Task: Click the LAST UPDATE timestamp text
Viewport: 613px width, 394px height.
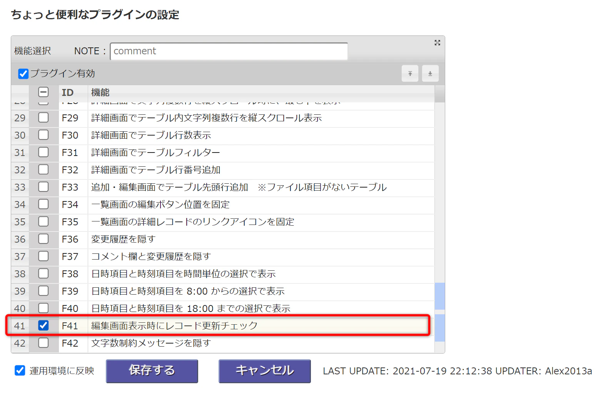Action: (x=408, y=371)
